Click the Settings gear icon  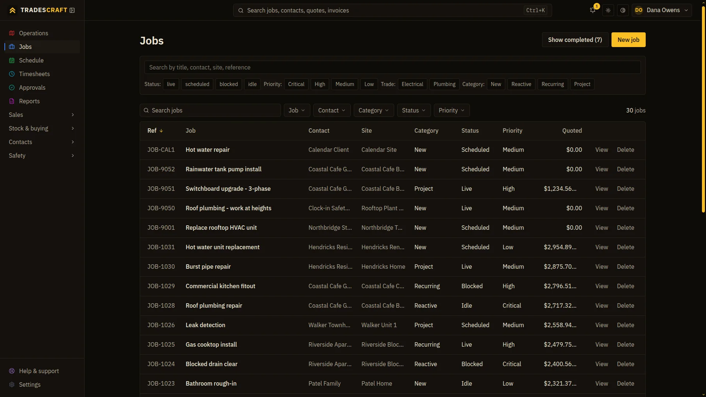pos(12,385)
